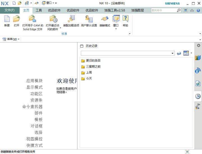Viewport: 202px width, 154px height.
Task: Expand the Standard (标准) group options arrow
Action: pos(130,34)
